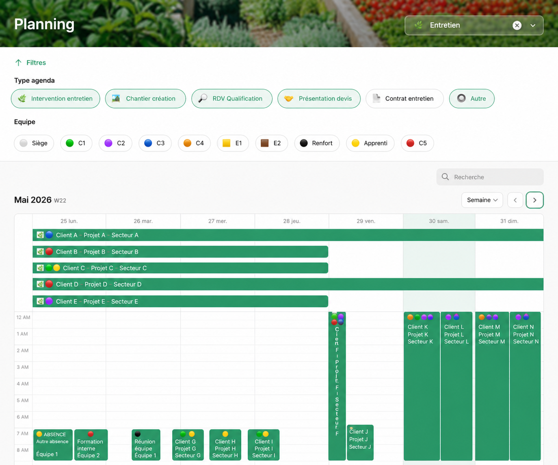Open the Client G Projet G event
Viewport: 558px width, 465px height.
tap(188, 445)
